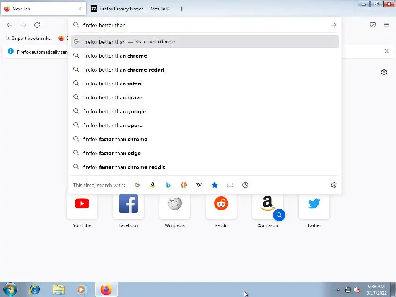The image size is (396, 297).
Task: Open a new tab with the plus button
Action: click(182, 9)
